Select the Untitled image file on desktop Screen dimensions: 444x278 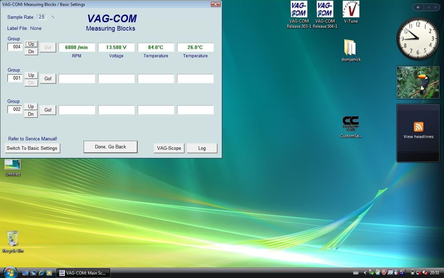pos(12,168)
